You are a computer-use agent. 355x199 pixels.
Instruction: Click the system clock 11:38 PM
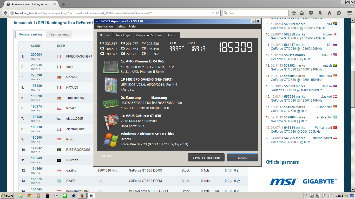341,196
